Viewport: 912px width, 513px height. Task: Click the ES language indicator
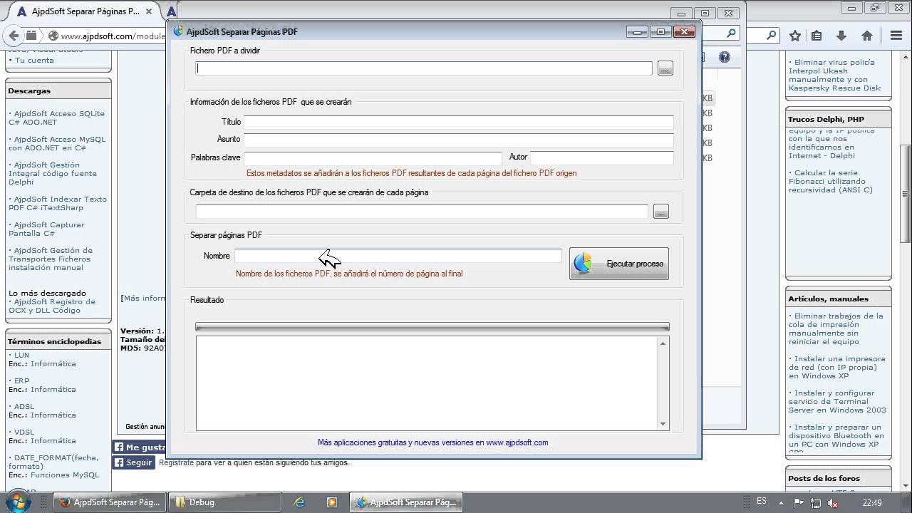click(762, 502)
